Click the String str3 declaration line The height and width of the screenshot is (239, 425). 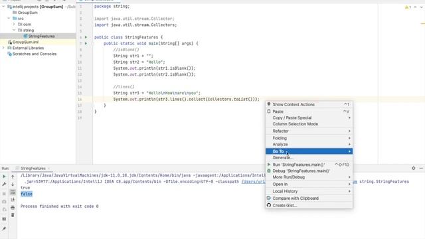157,93
